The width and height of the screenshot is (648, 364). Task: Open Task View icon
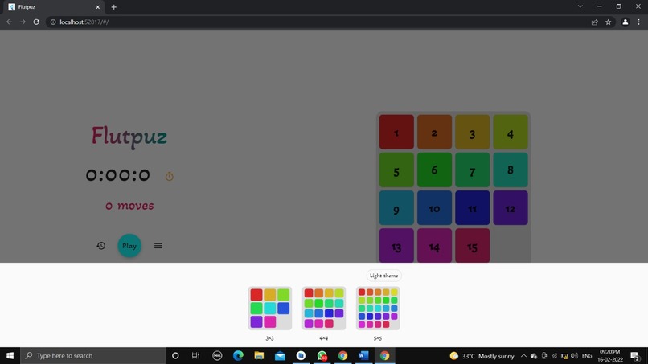(196, 355)
